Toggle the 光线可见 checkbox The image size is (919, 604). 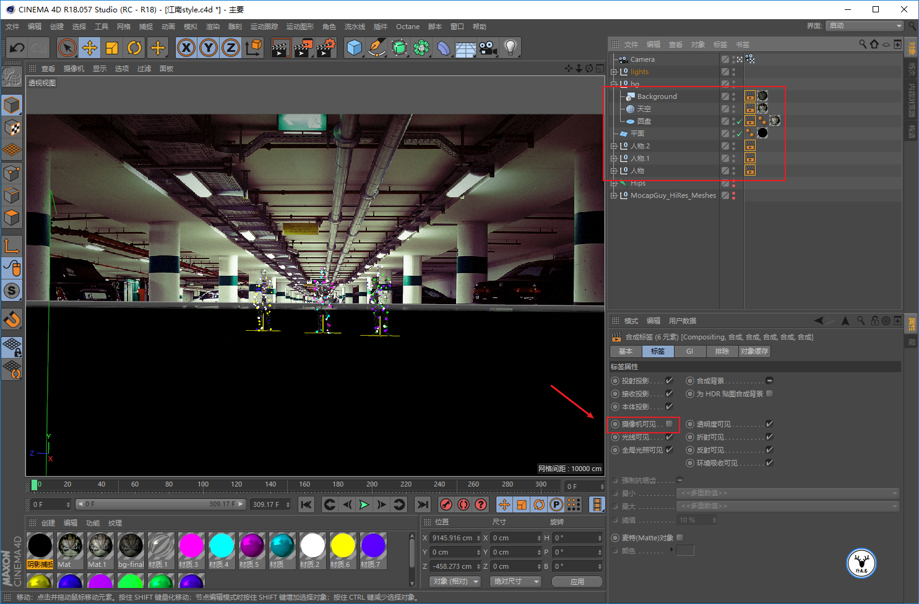[669, 437]
